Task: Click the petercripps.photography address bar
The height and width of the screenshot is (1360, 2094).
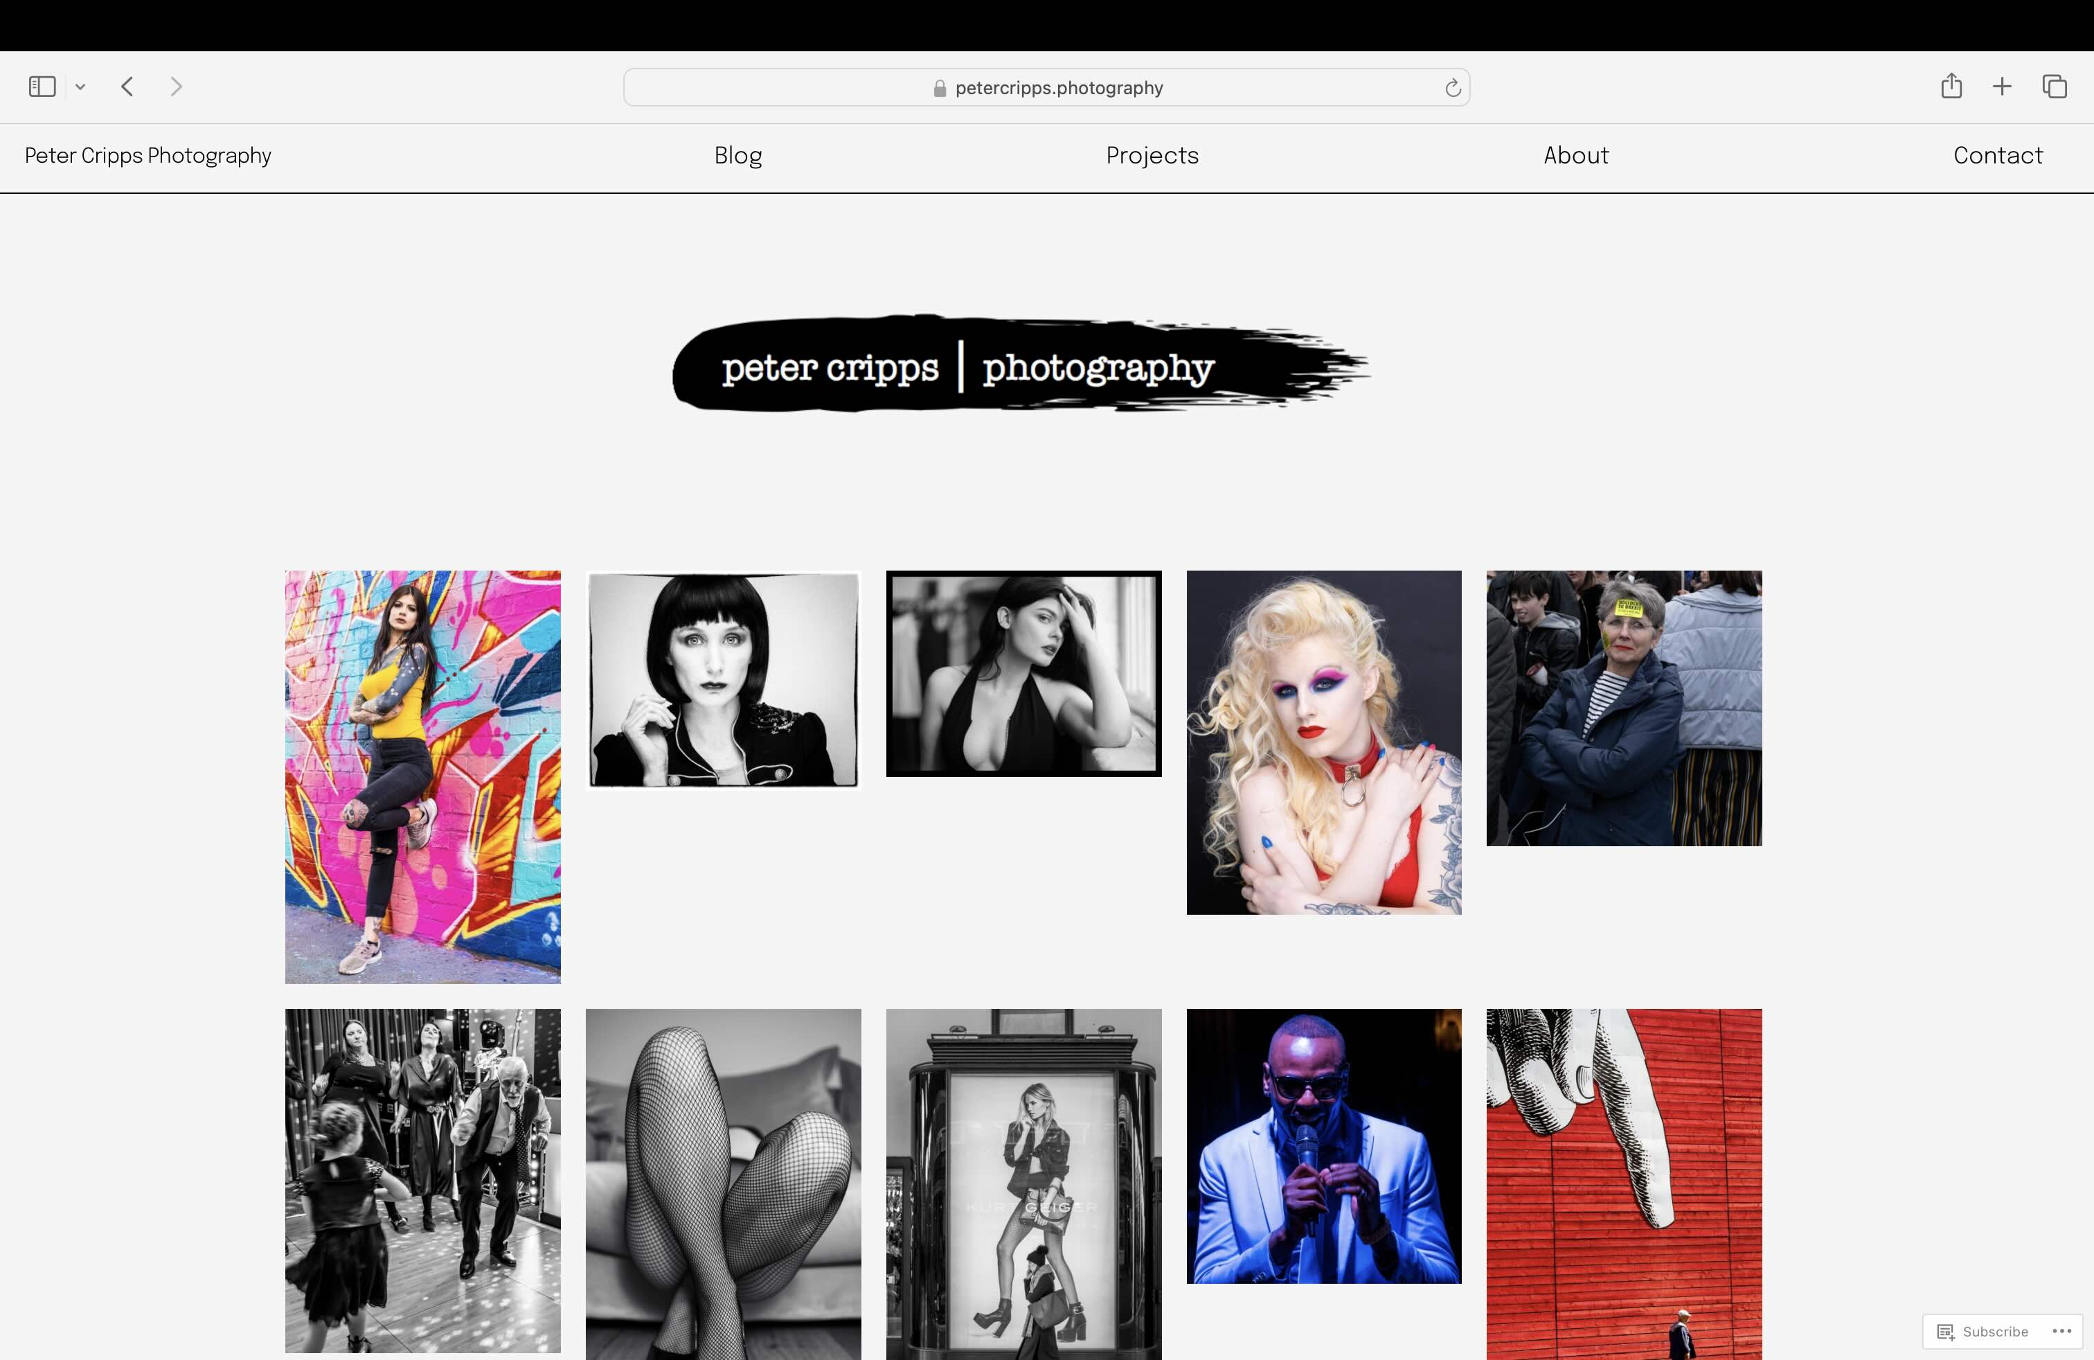Action: pyautogui.click(x=1047, y=88)
